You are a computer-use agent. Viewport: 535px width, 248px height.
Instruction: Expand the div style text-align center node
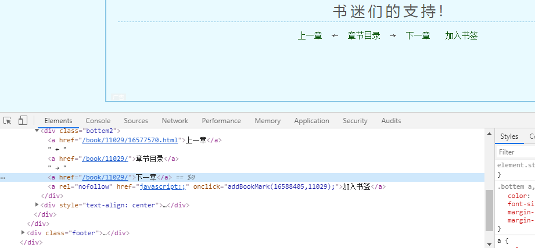[37, 204]
